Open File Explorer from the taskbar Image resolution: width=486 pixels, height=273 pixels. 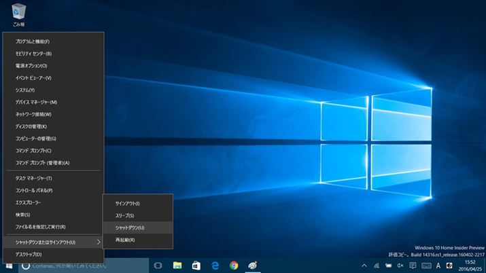(177, 266)
